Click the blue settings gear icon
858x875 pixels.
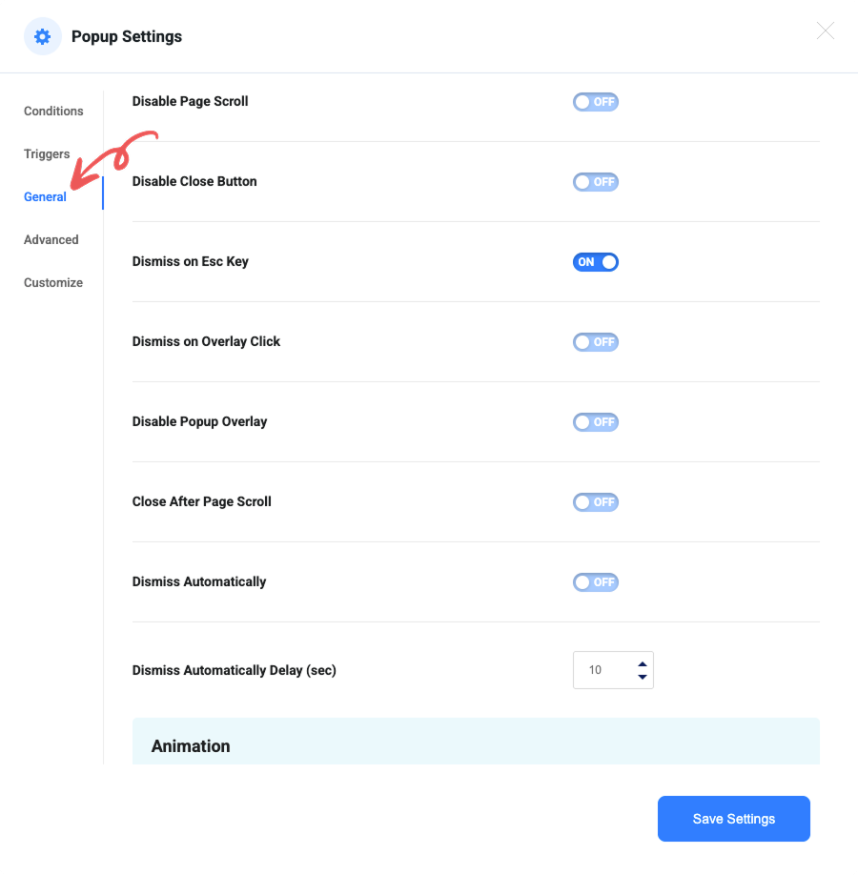[42, 36]
